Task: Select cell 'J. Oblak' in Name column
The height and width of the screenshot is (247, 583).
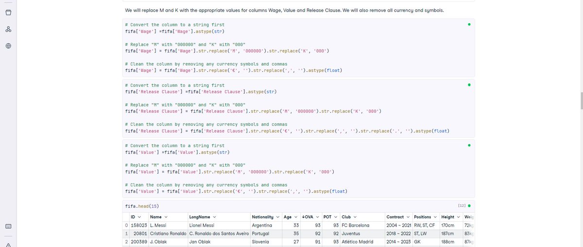Action: tap(169, 242)
